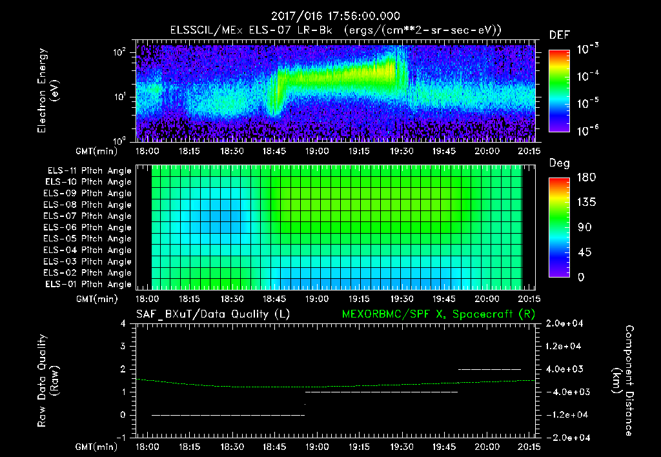Image resolution: width=661 pixels, height=457 pixels.
Task: Select the 90 value on Deg scale
Action: [585, 227]
